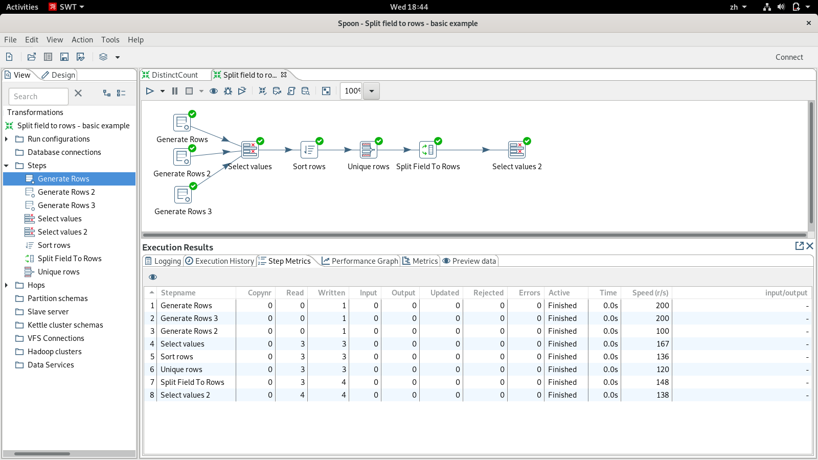The image size is (818, 460).
Task: Run the transformation with the play icon
Action: point(150,91)
